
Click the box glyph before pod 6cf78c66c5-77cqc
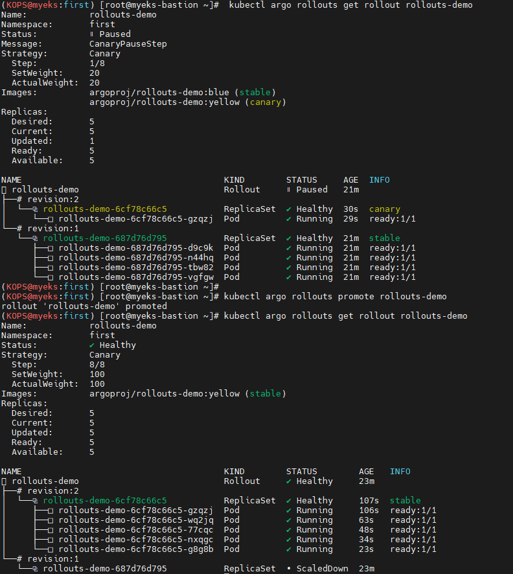[51, 530]
